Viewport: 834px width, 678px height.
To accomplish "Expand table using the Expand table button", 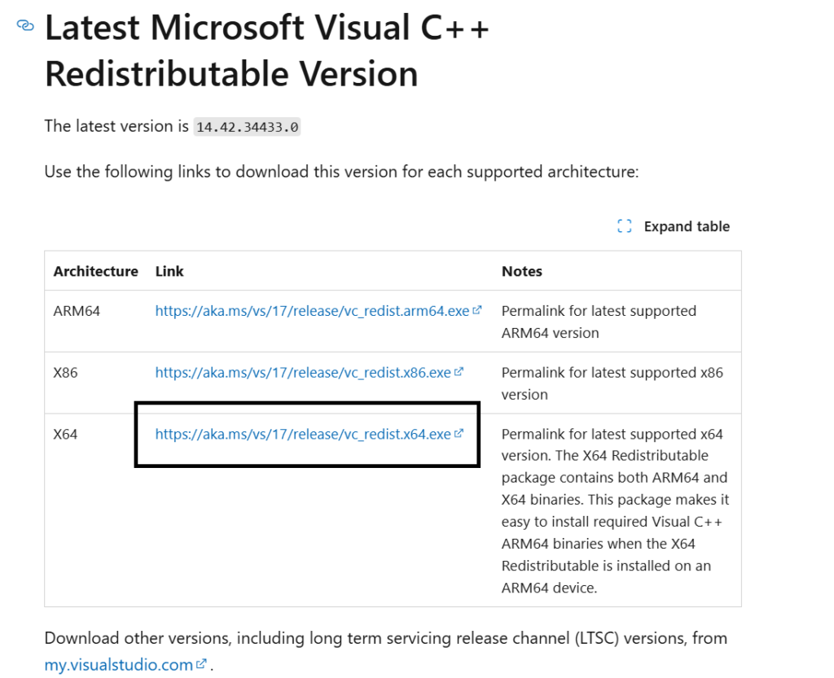I will pos(674,226).
